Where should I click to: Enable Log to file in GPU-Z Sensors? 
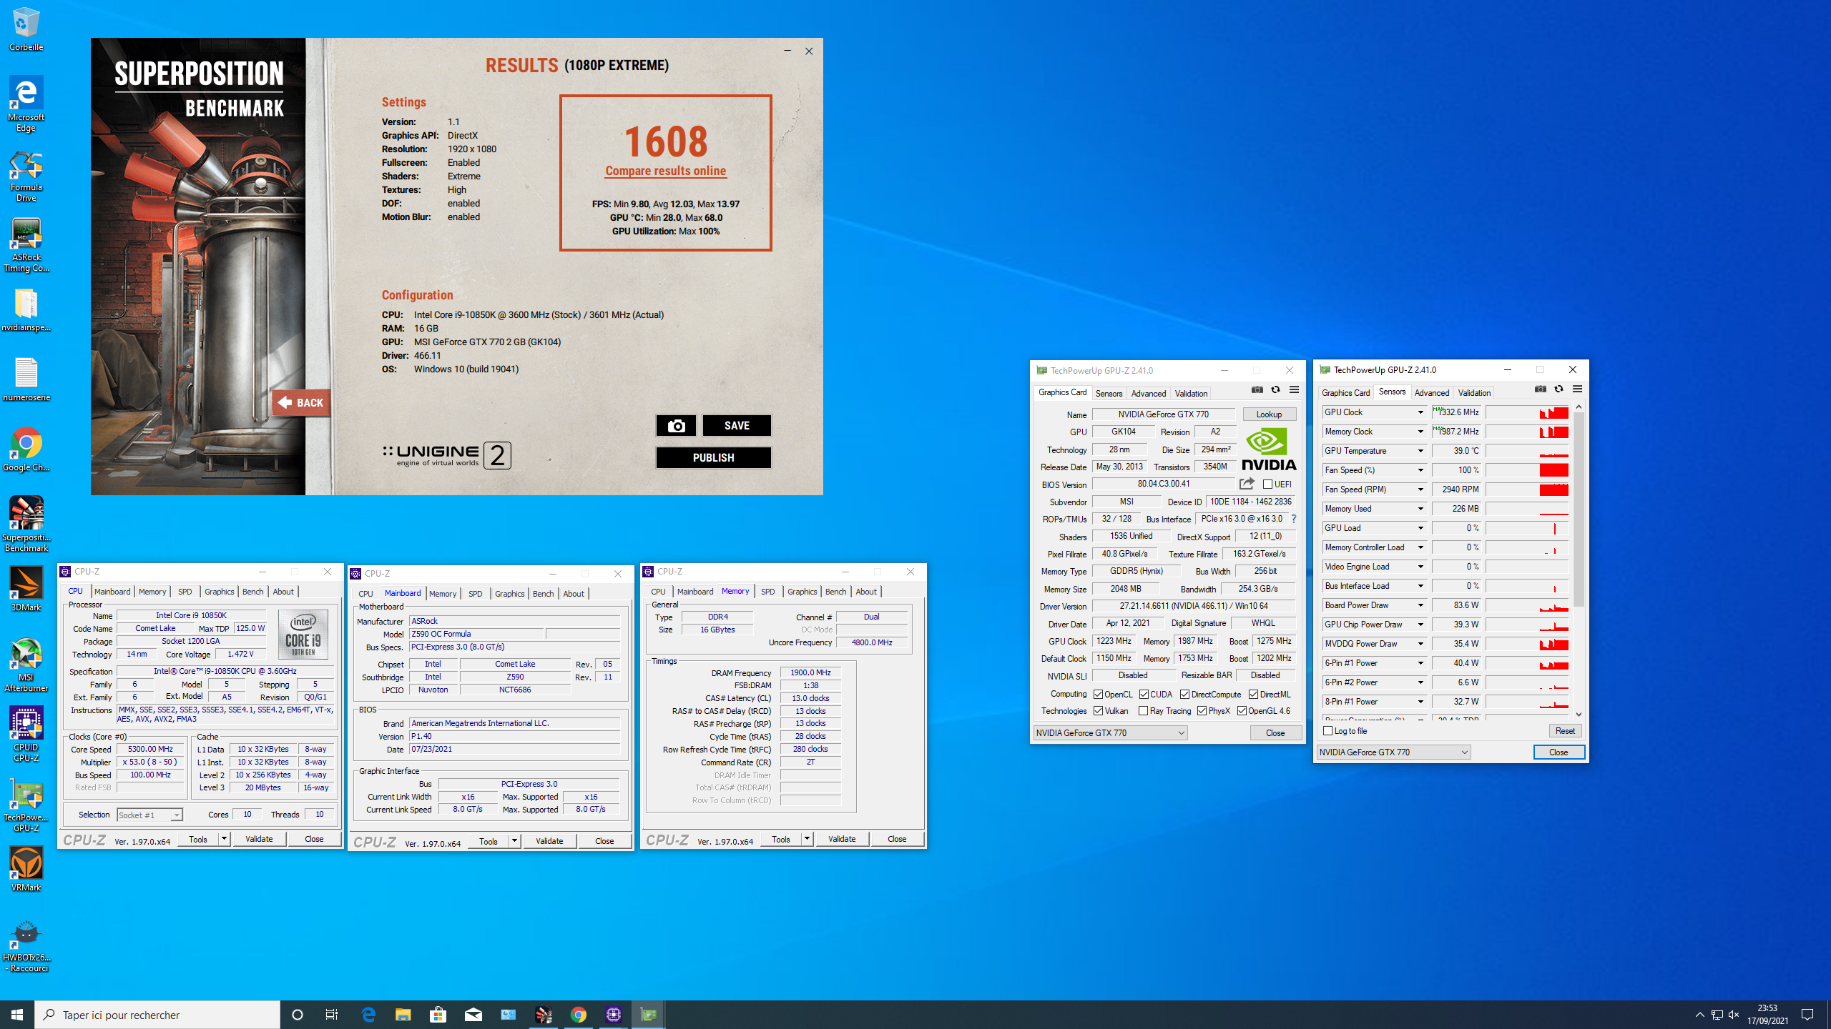1328,731
